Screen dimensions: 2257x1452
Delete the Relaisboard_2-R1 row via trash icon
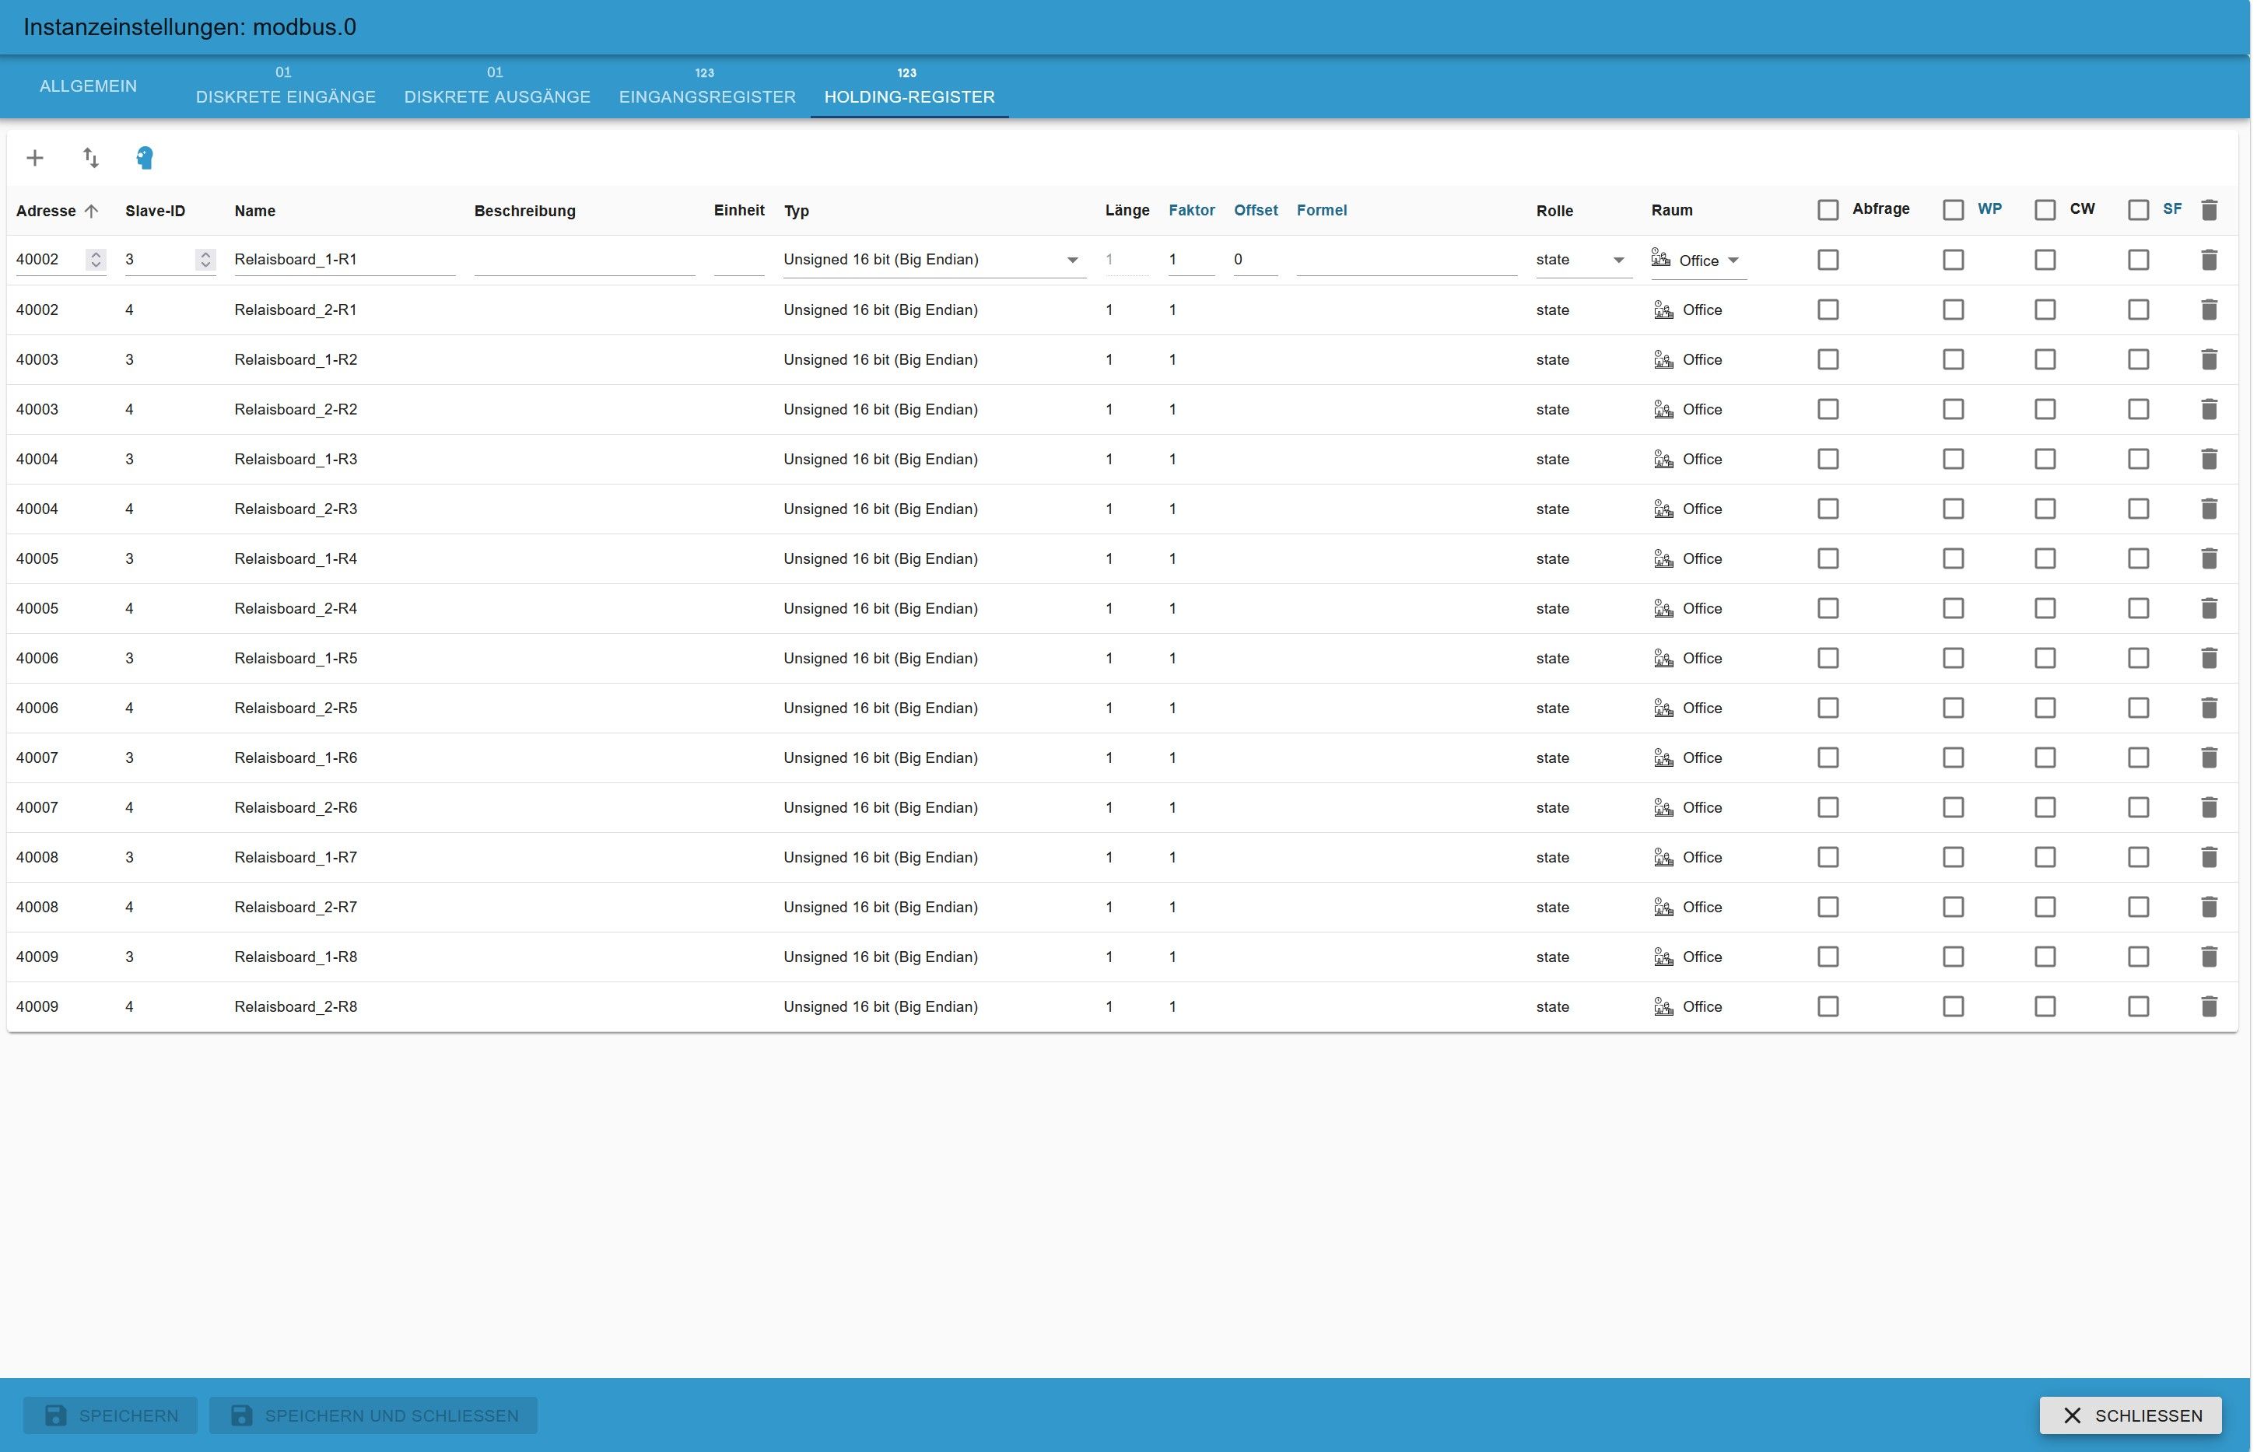coord(2208,310)
